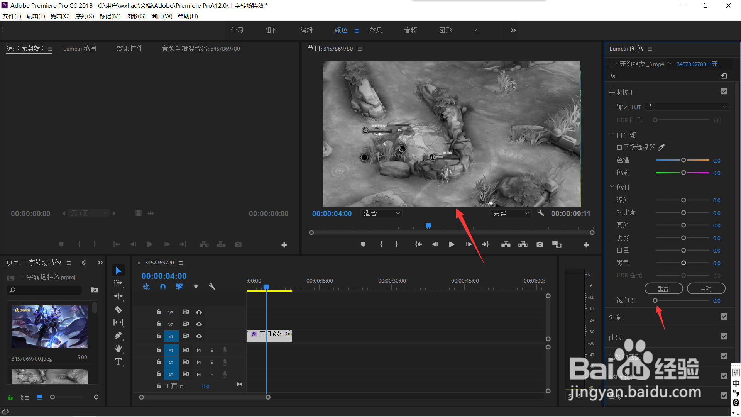741x417 pixels.
Task: Reset Lumetri effect with reset icon
Action: tap(724, 76)
